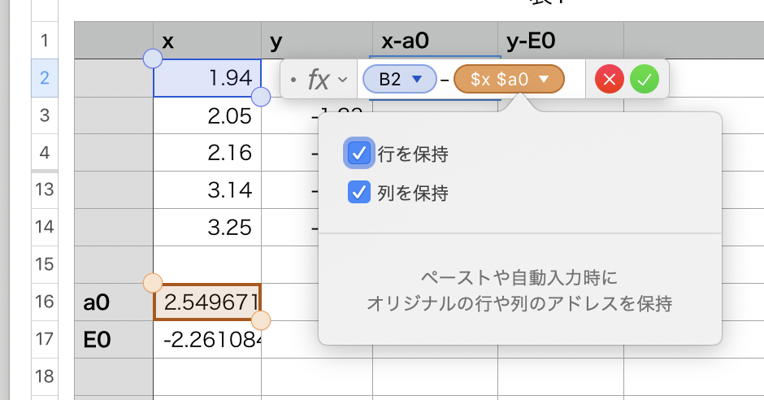Select the y-E0 column header cell
The image size is (764, 400).
pos(560,41)
